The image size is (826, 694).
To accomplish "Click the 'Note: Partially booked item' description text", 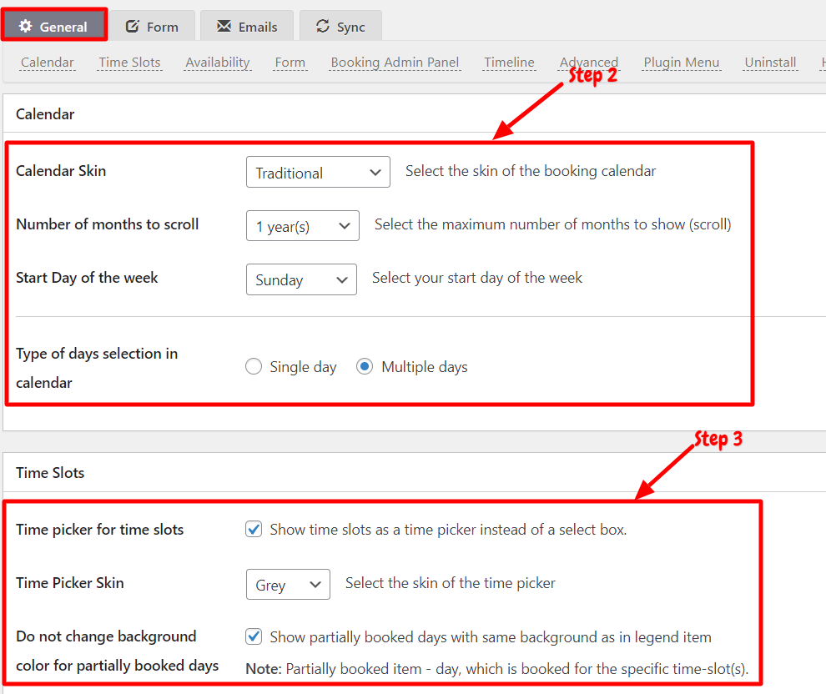I will click(497, 669).
